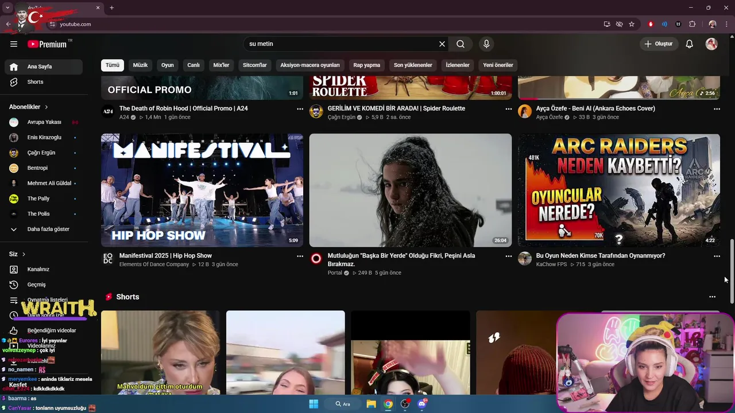
Task: Play the Manifestival Hip Hop Show thumbnail
Action: (x=202, y=190)
